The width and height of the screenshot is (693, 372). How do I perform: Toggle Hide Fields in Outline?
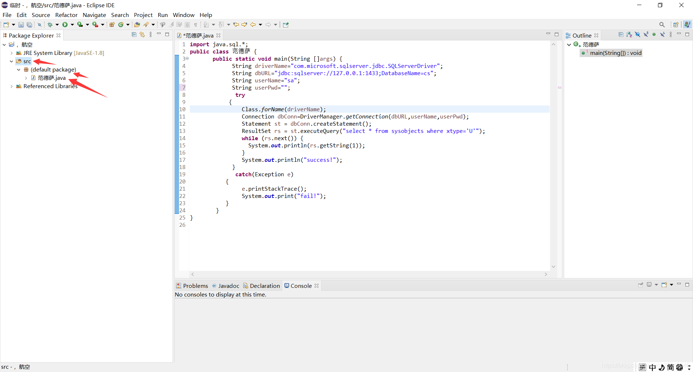coord(637,35)
